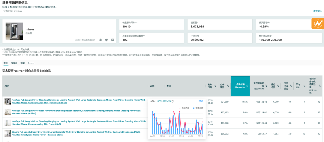Copy the ASIN B07L69XNYB with copy icon
Image resolution: width=324 pixels, height=142 pixels.
tap(172, 101)
